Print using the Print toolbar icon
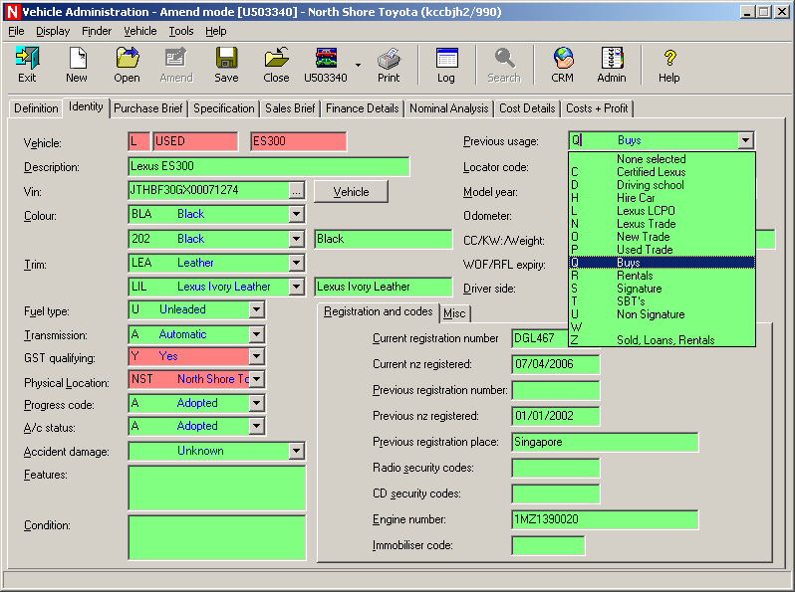 point(389,64)
